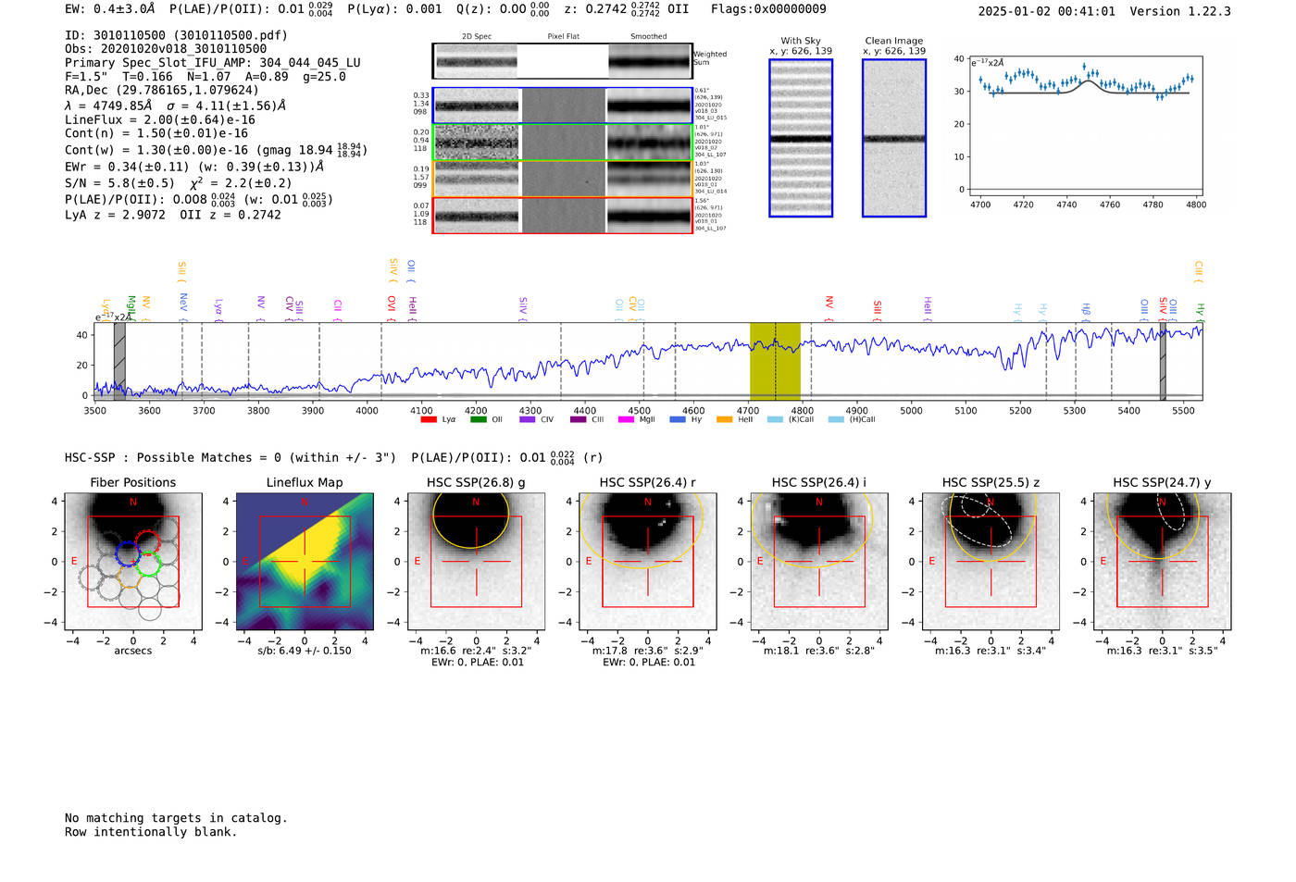Select the HSC SSP(25.5) z cutout

[991, 562]
